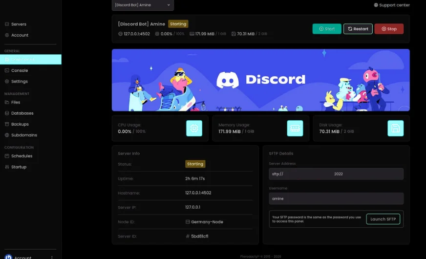
Task: Click the Startup sliders icon
Action: (7, 167)
